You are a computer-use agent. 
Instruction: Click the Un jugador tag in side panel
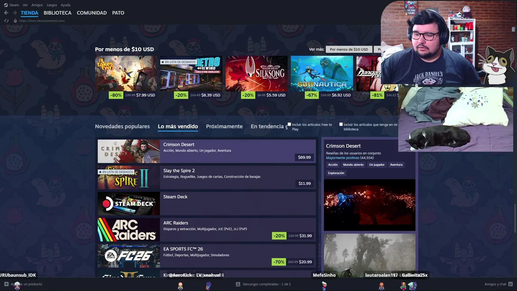(x=377, y=164)
